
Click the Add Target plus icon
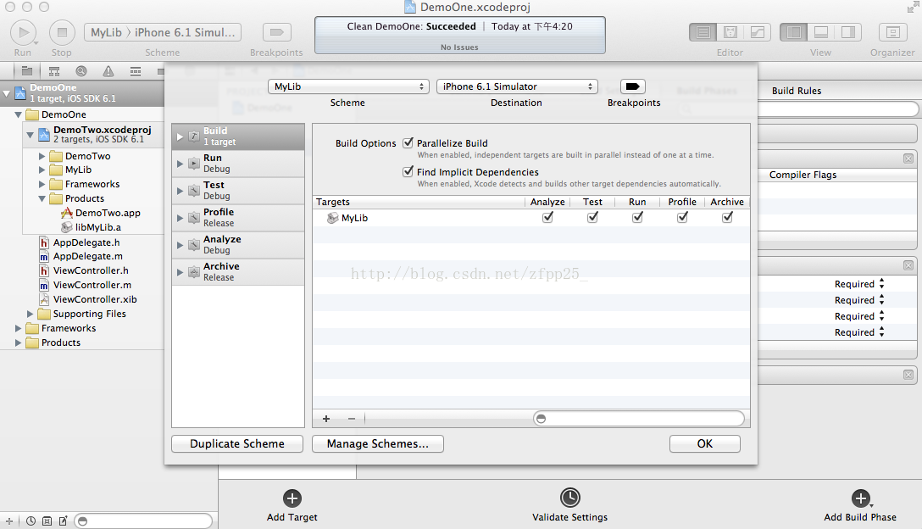pos(292,498)
